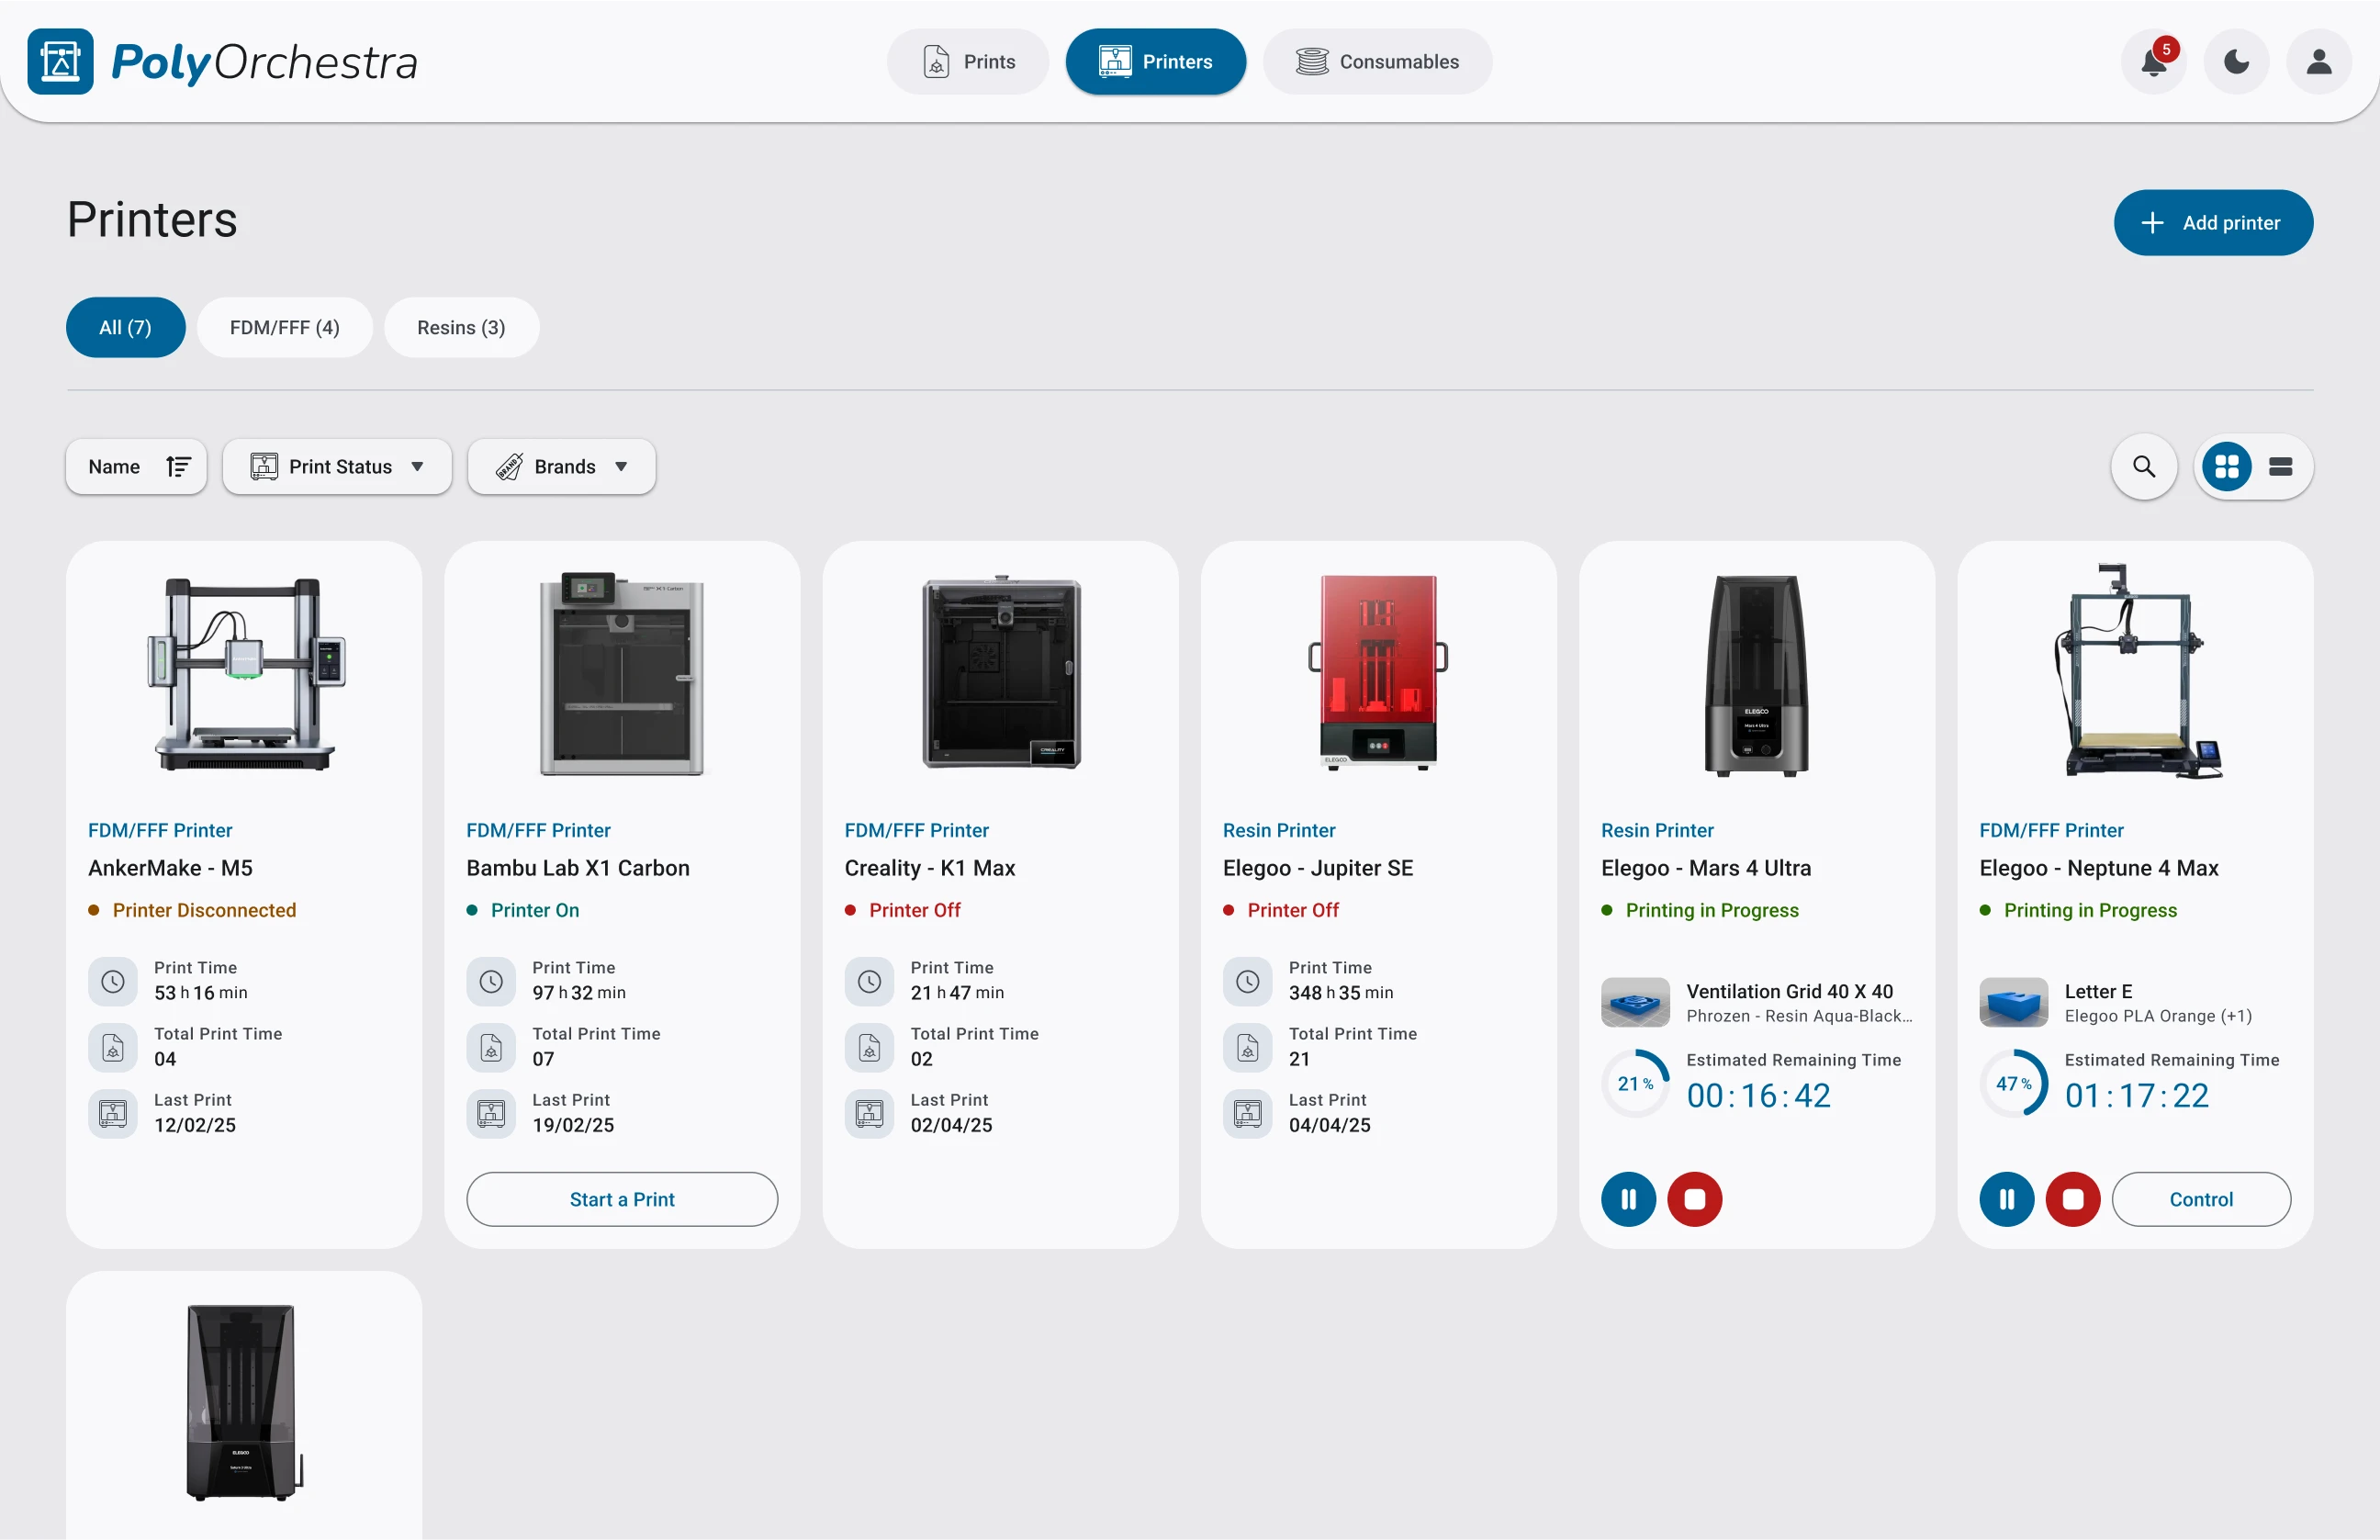Filter by Resins (3) printers
This screenshot has height=1540, width=2380.
[461, 328]
